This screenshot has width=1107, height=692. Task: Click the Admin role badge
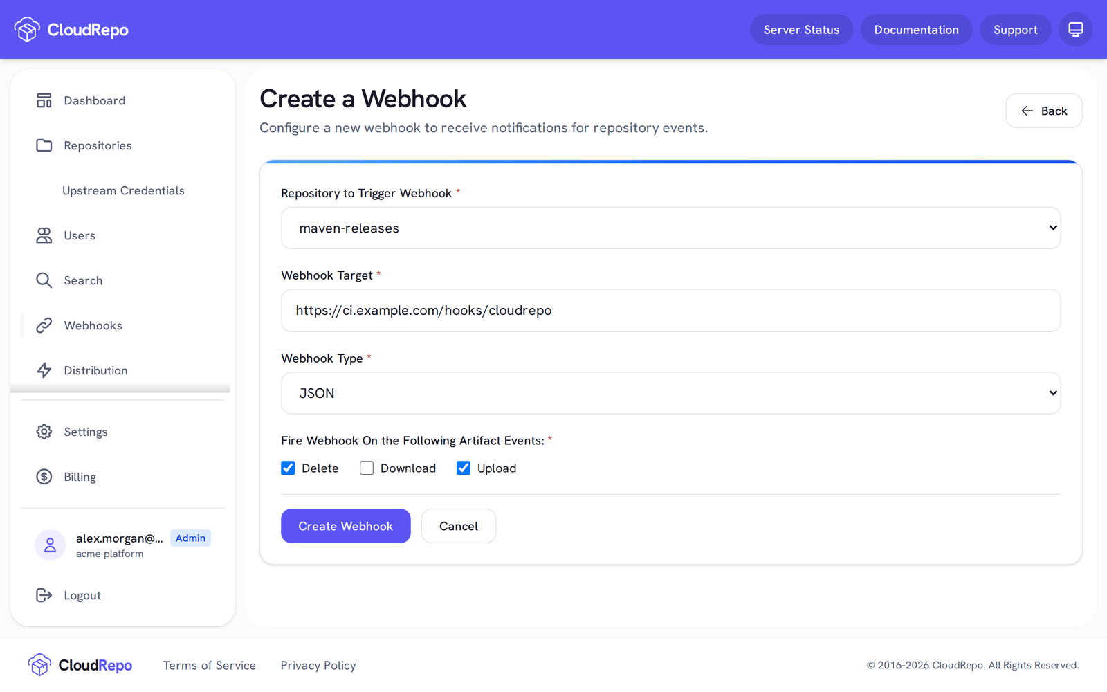point(190,538)
